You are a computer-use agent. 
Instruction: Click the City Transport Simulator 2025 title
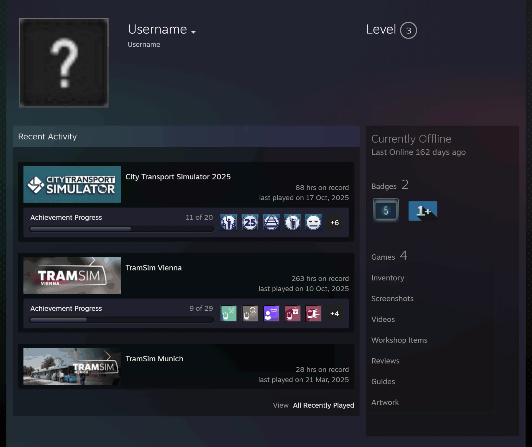(x=178, y=177)
